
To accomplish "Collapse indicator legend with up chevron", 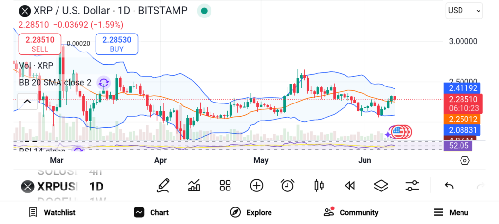I will pos(27,102).
